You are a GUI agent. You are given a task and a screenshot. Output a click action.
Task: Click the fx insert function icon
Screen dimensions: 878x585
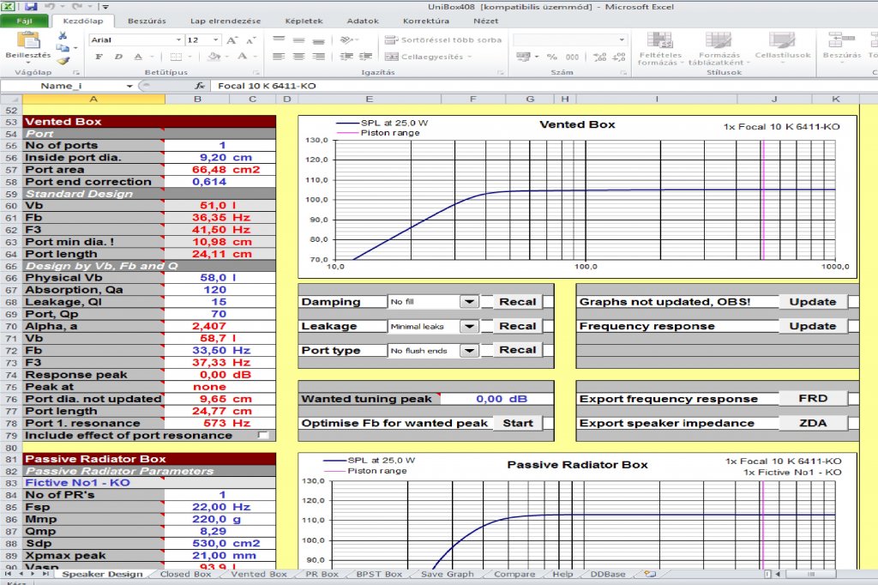coord(200,86)
